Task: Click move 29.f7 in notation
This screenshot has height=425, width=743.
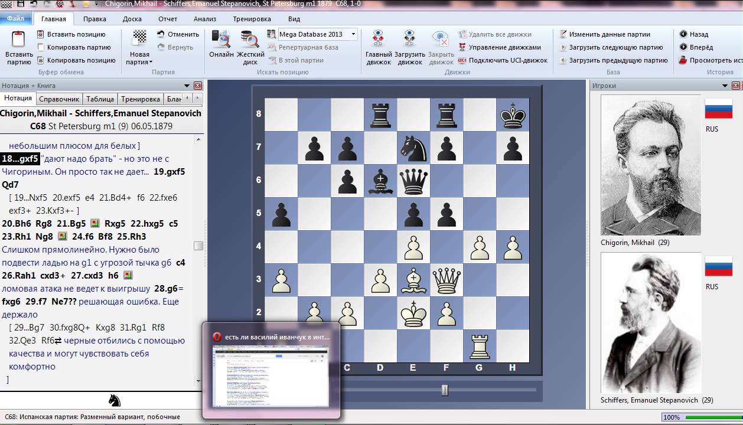Action: click(35, 302)
